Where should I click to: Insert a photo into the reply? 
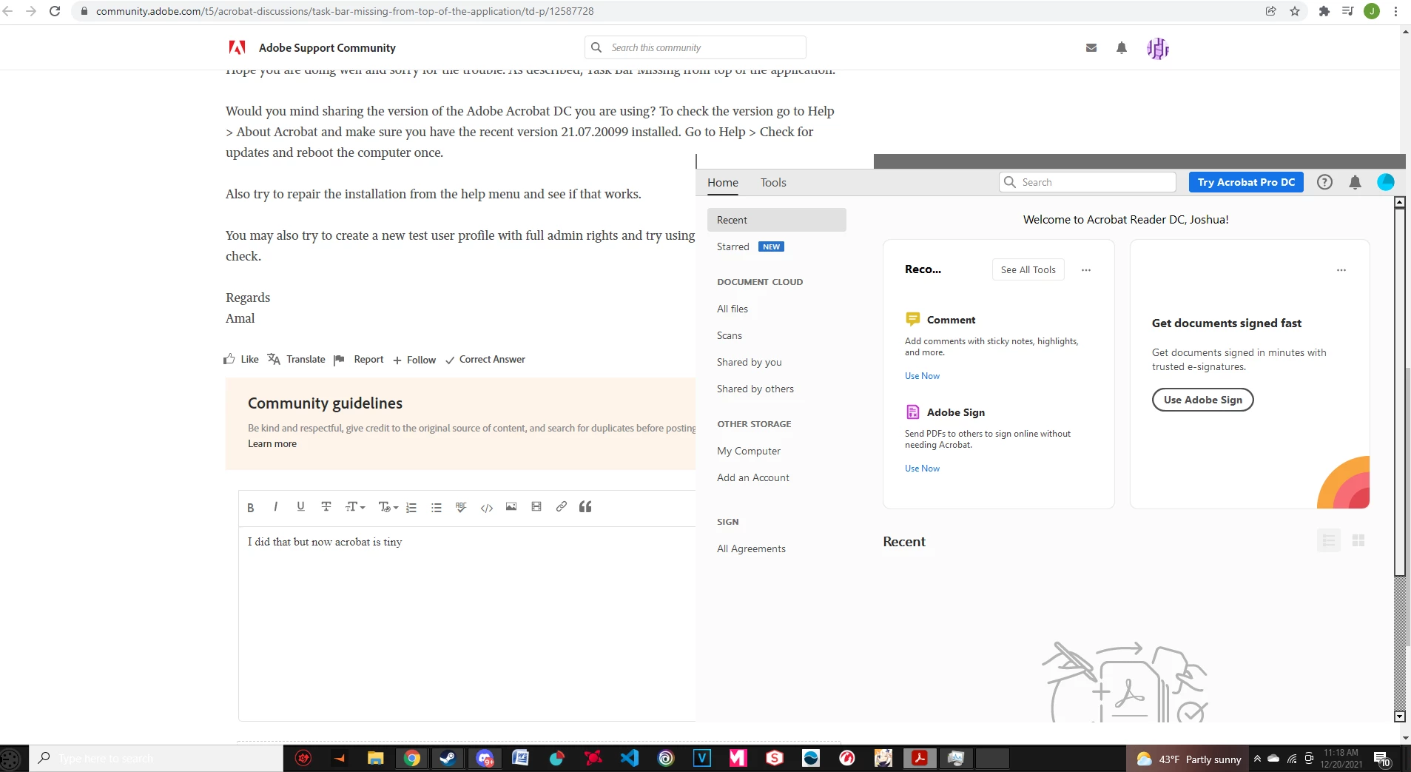(x=511, y=507)
